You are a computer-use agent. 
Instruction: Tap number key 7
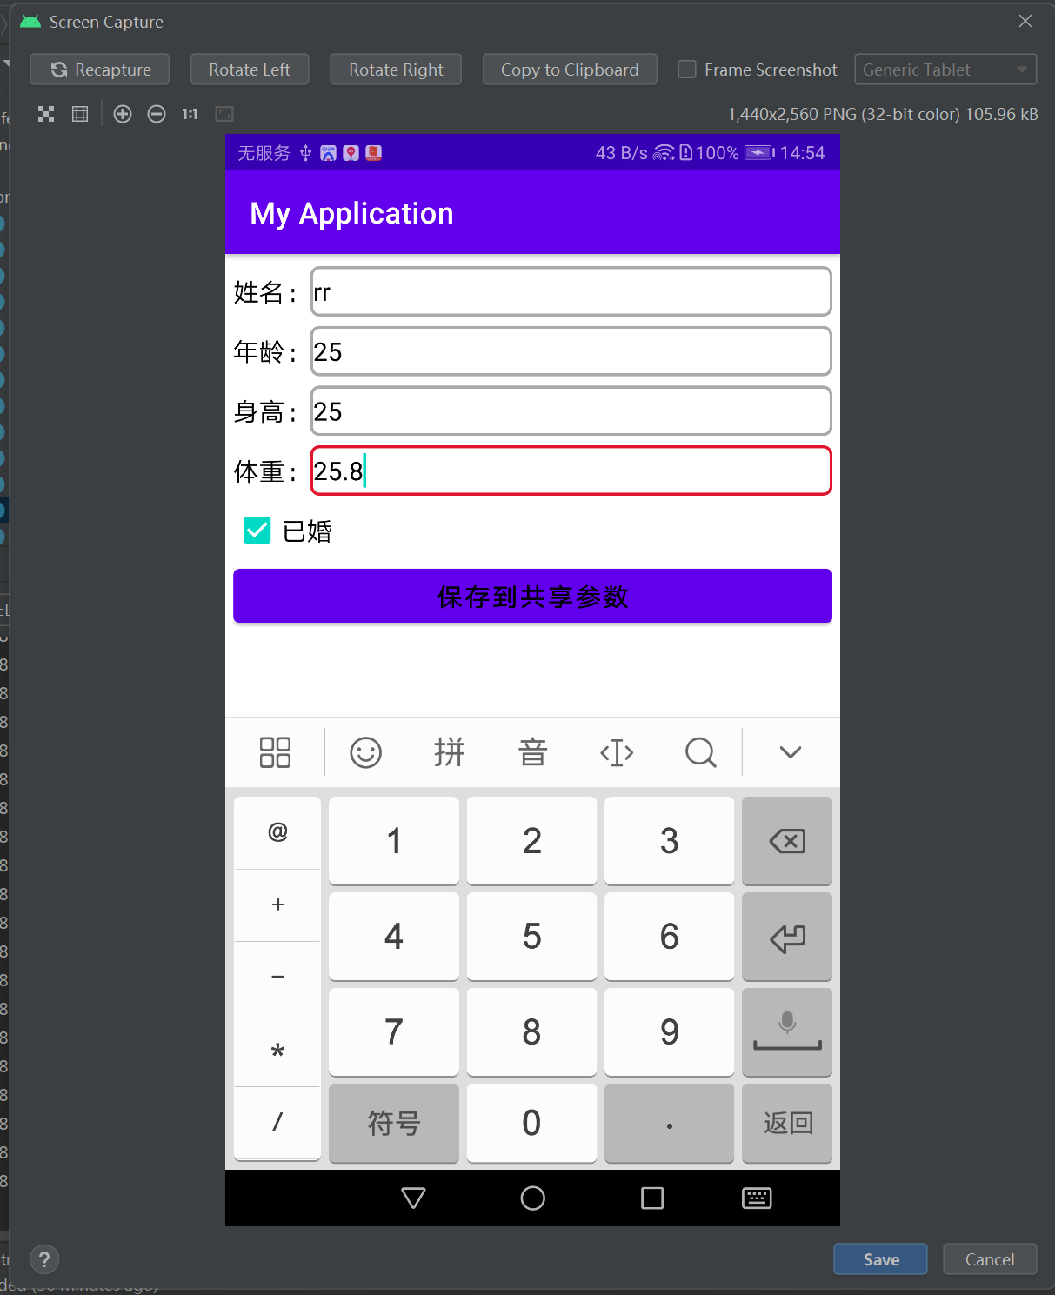tap(394, 1032)
